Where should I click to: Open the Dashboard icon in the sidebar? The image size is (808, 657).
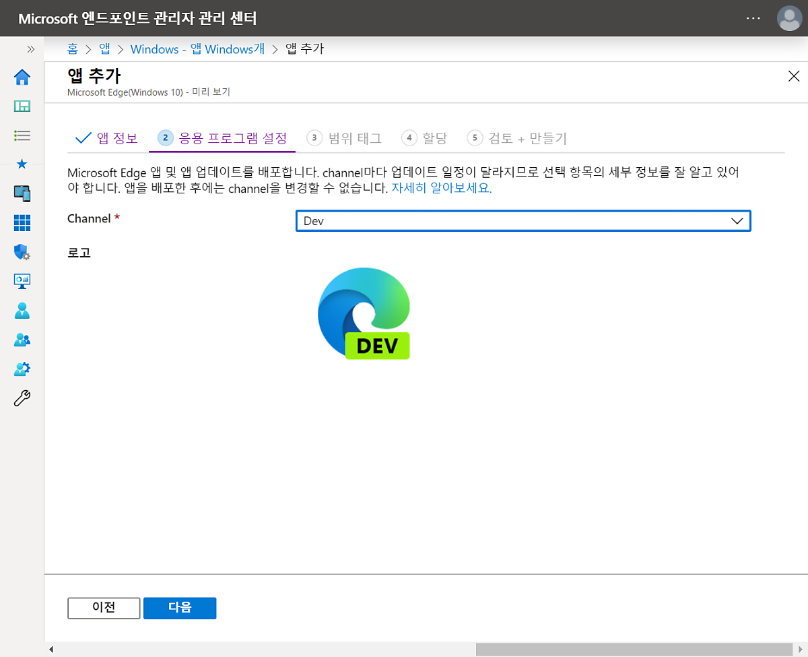[22, 106]
